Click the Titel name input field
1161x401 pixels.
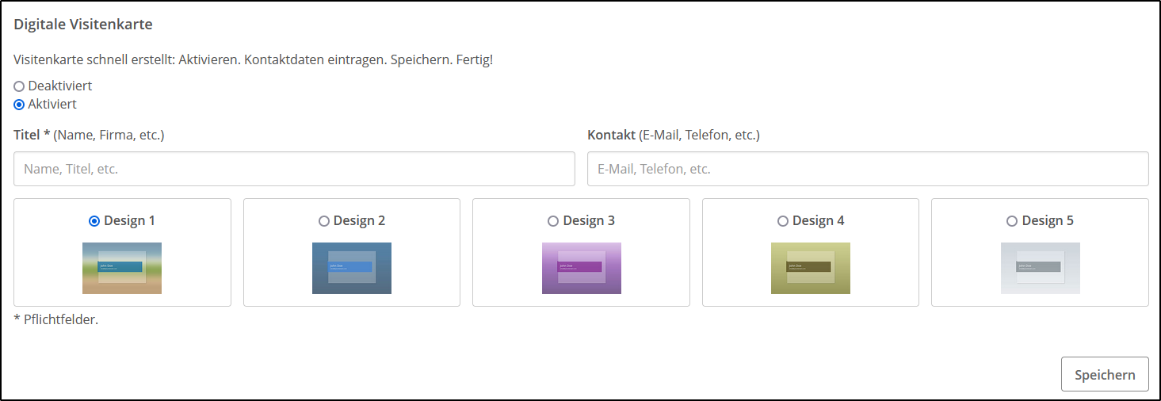294,169
